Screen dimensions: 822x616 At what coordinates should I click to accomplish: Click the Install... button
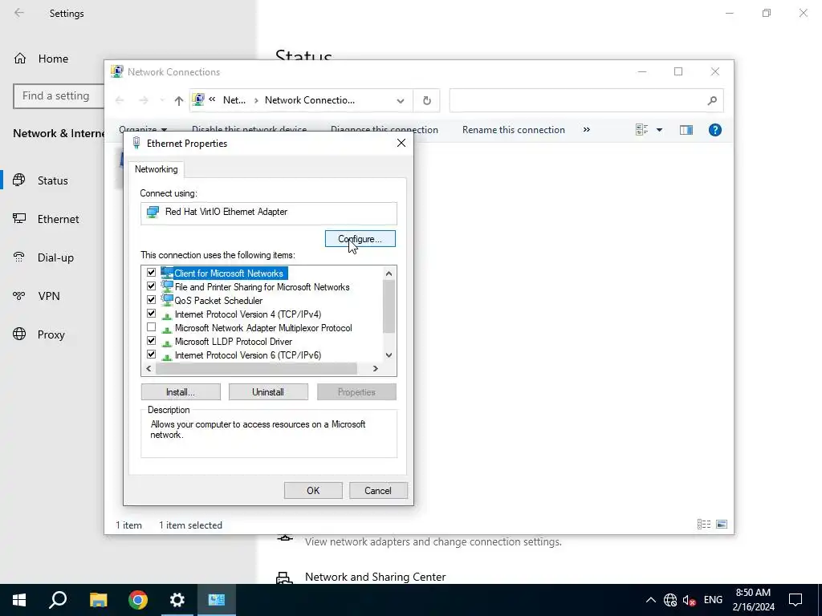coord(181,391)
